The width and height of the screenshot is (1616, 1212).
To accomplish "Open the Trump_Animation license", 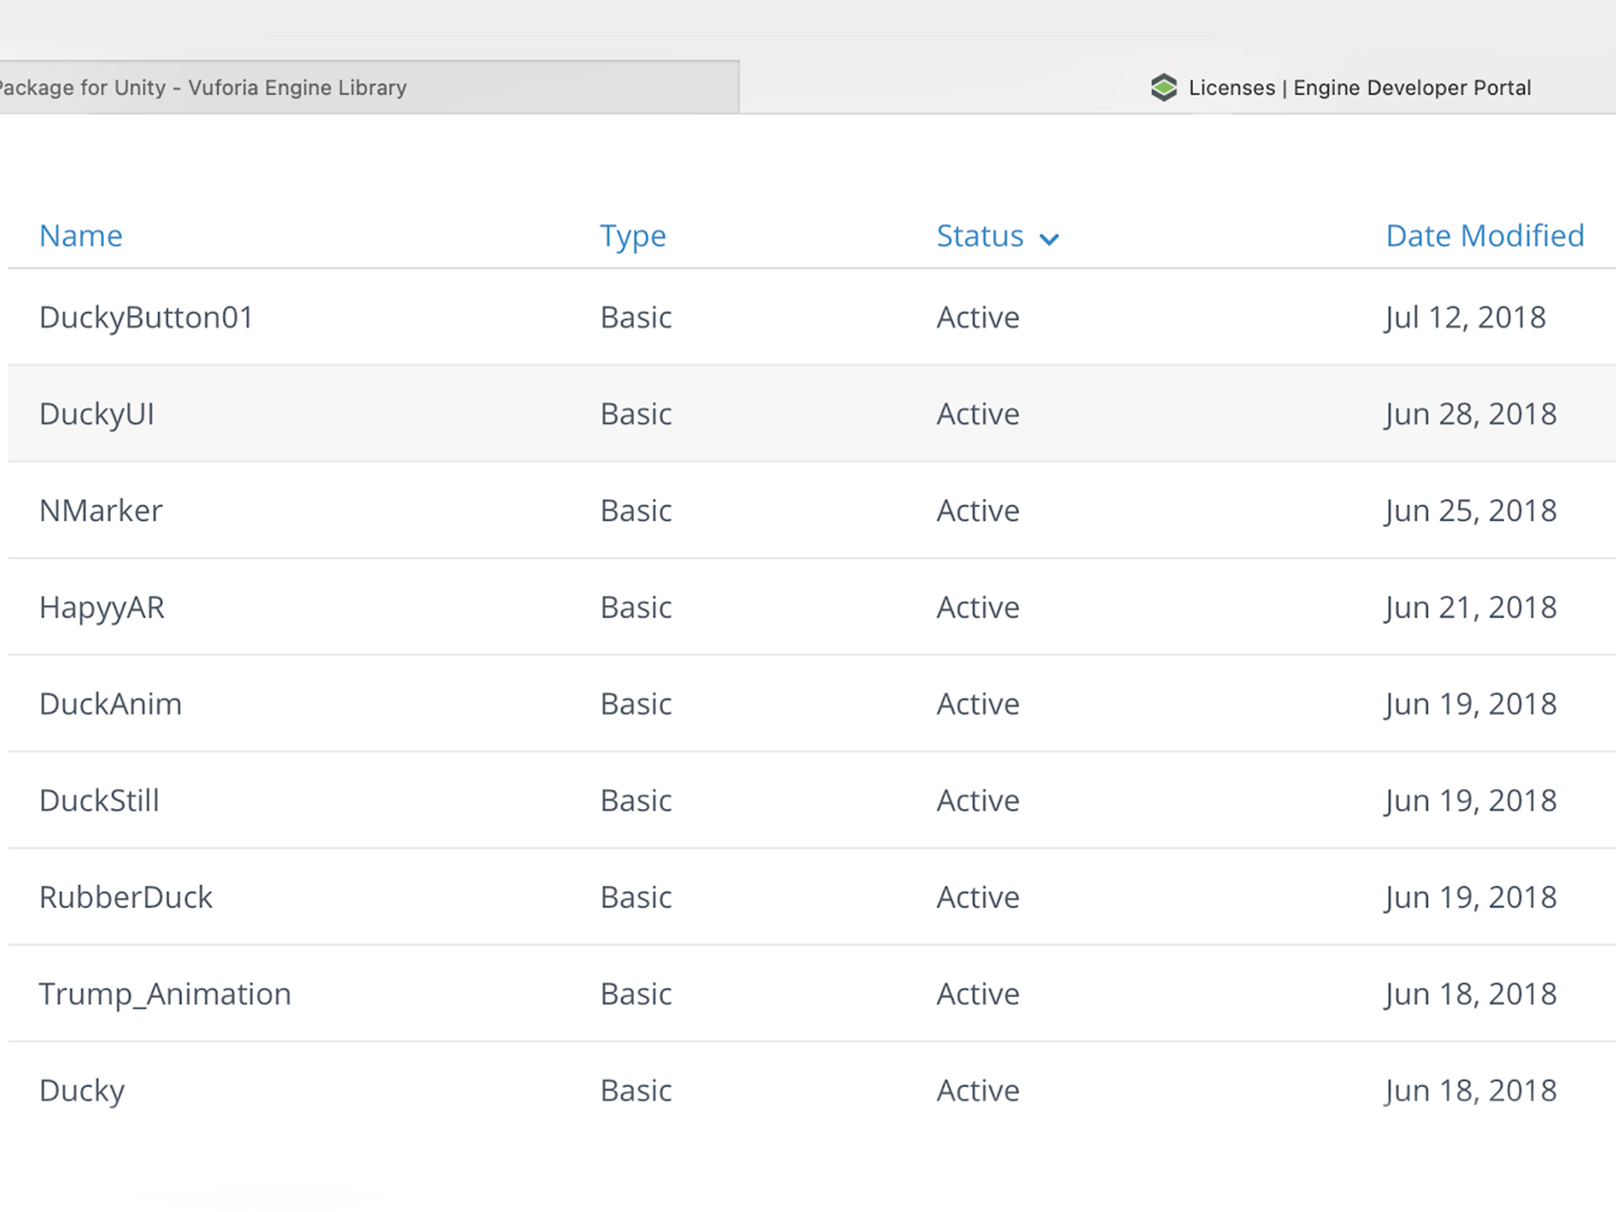I will point(165,993).
